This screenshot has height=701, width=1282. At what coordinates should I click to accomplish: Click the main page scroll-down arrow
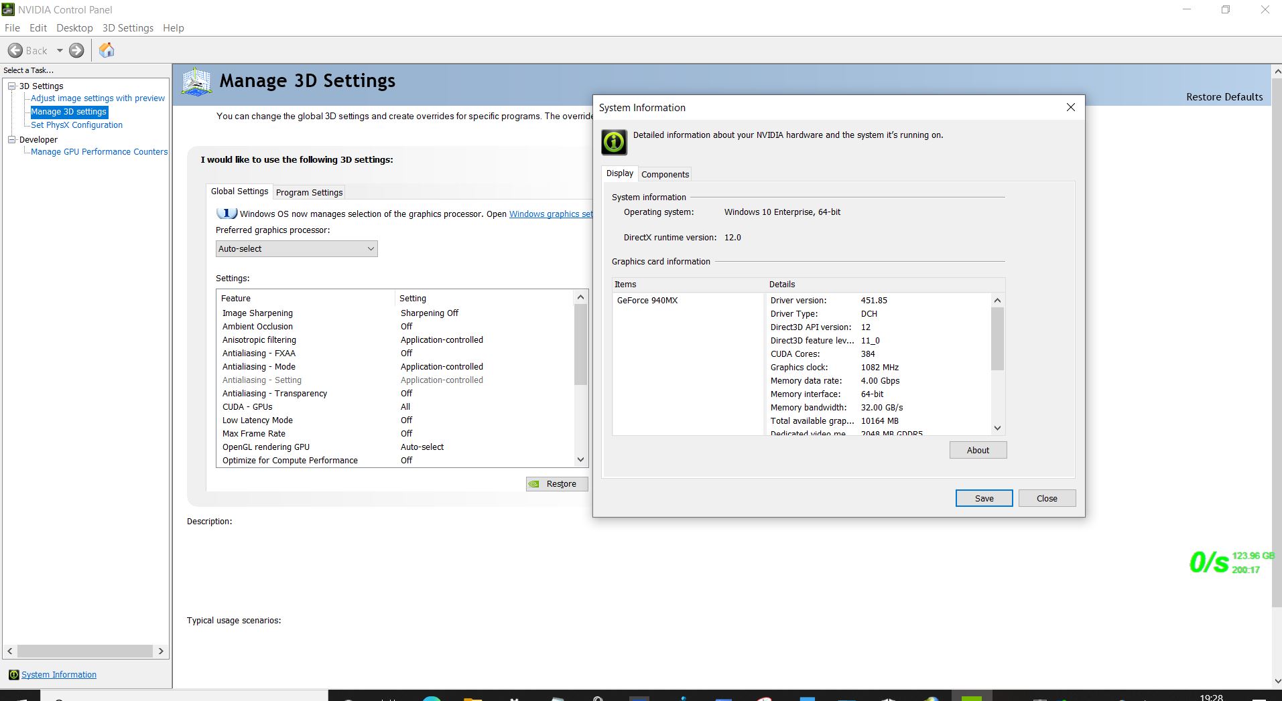[1277, 682]
